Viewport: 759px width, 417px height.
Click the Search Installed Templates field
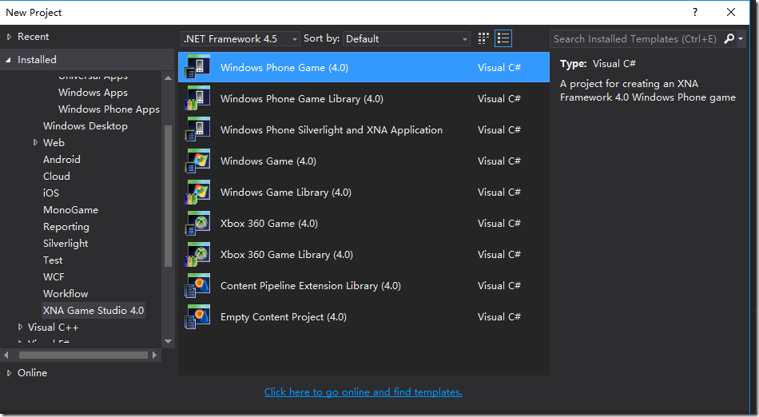click(636, 38)
